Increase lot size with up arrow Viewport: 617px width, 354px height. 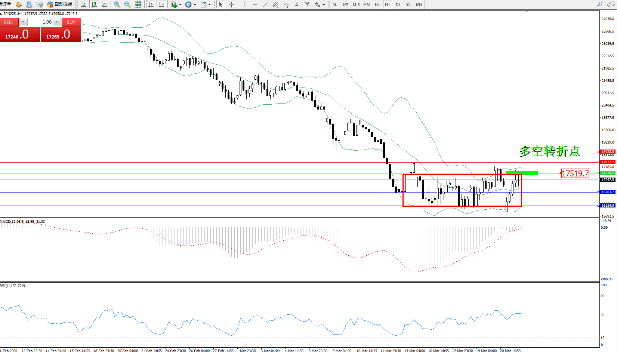pyautogui.click(x=57, y=22)
